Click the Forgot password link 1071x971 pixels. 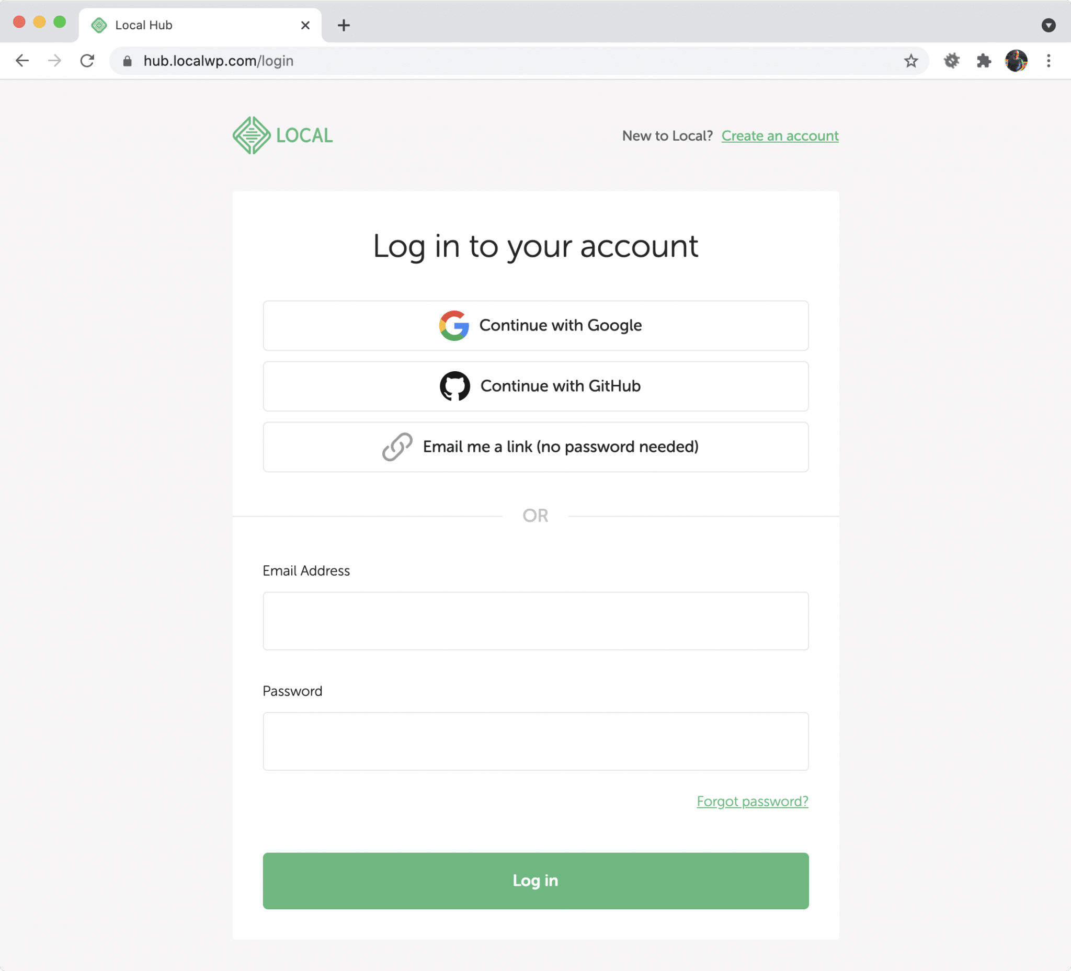click(x=752, y=802)
